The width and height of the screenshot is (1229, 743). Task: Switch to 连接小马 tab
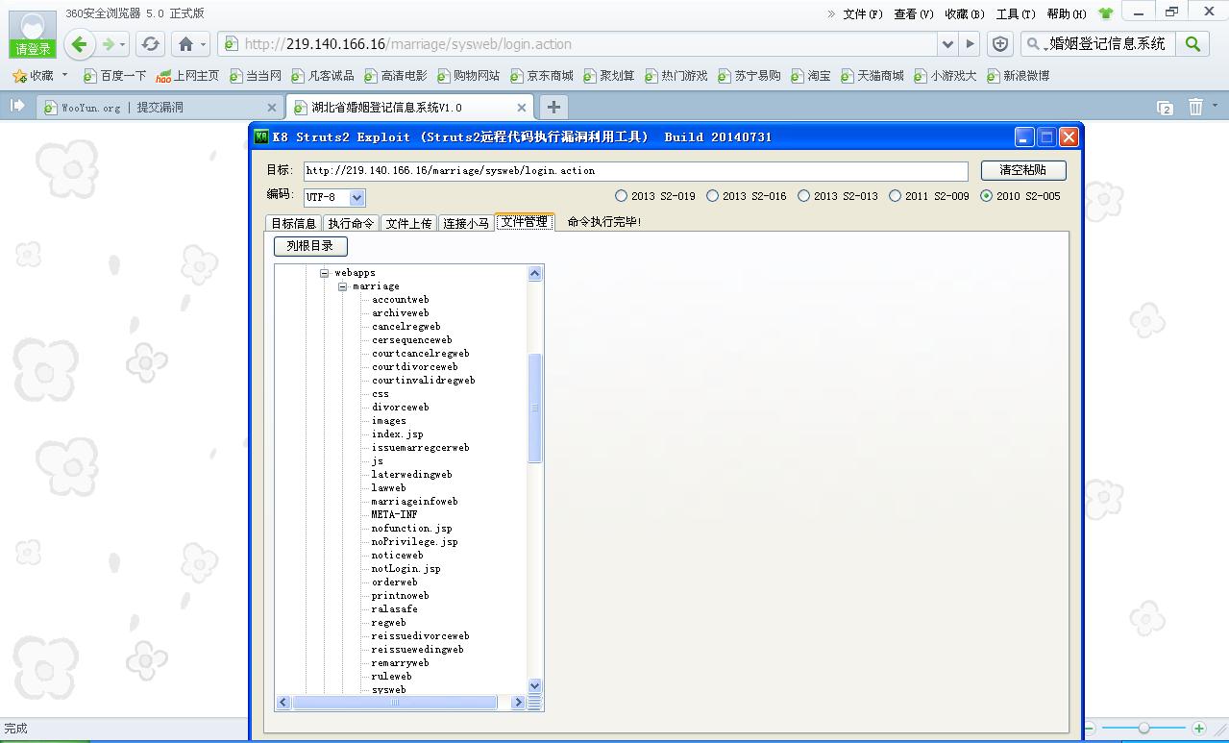click(466, 223)
